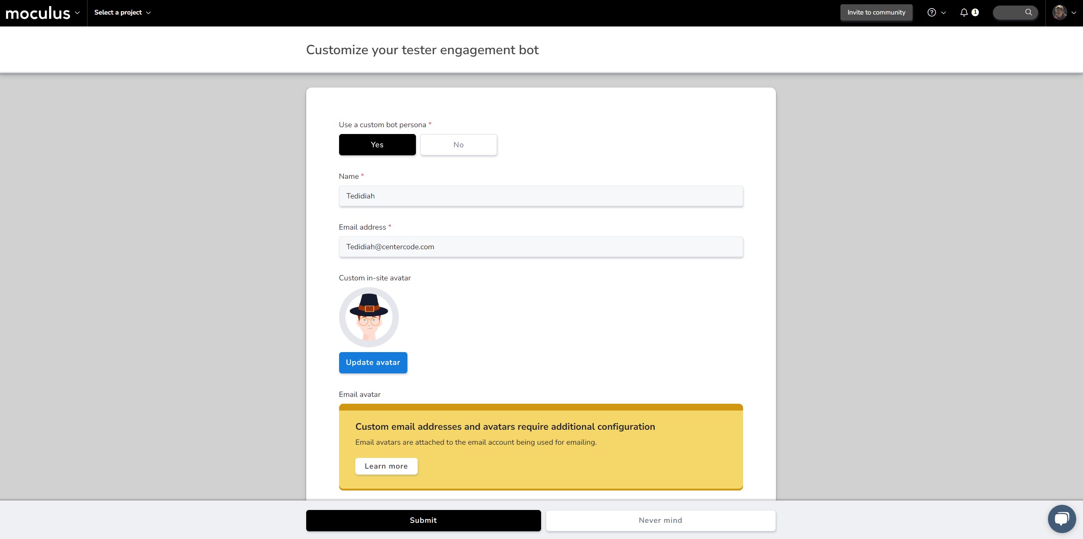Click the Email address input field

coord(541,247)
